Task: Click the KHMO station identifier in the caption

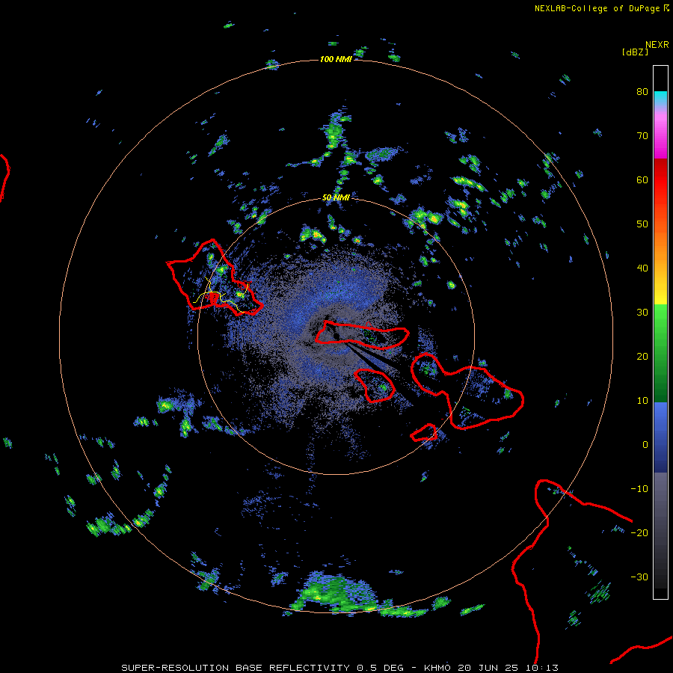Action: (437, 668)
